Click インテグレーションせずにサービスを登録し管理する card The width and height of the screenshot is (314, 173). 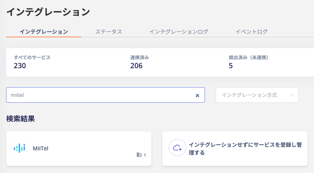[235, 149]
